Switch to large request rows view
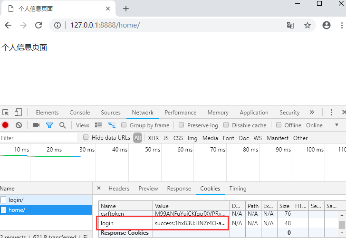The width and height of the screenshot is (346, 238). [x=98, y=125]
